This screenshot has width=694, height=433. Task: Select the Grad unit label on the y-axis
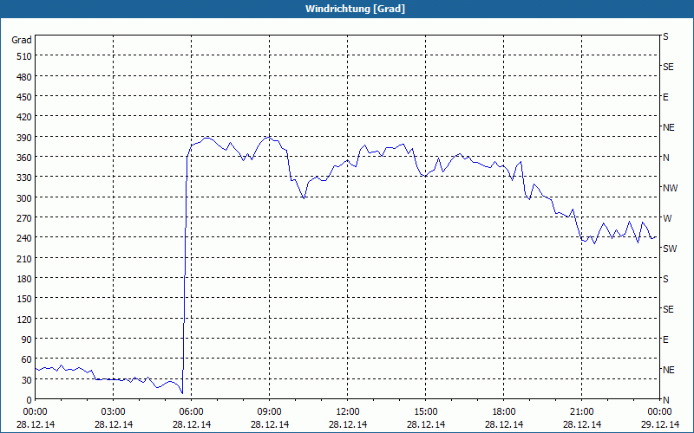22,40
